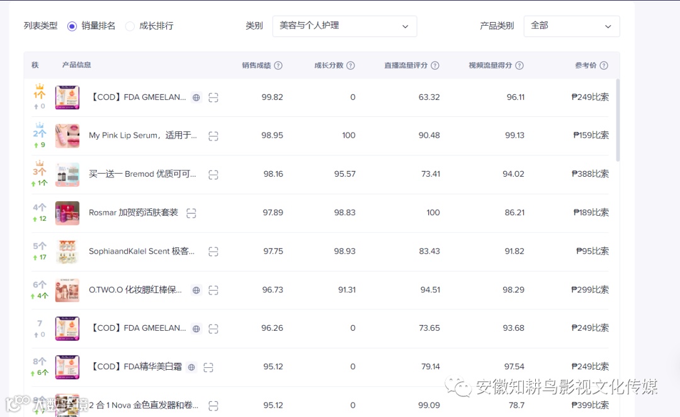Viewport: 680px width, 417px height.
Task: Open the 产品类别 dropdown showing 全部
Action: (571, 26)
